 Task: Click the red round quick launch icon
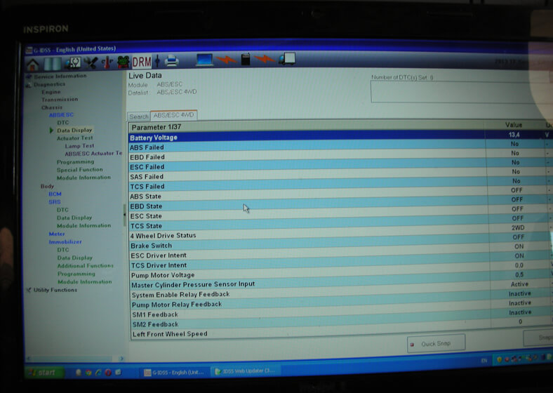click(108, 372)
